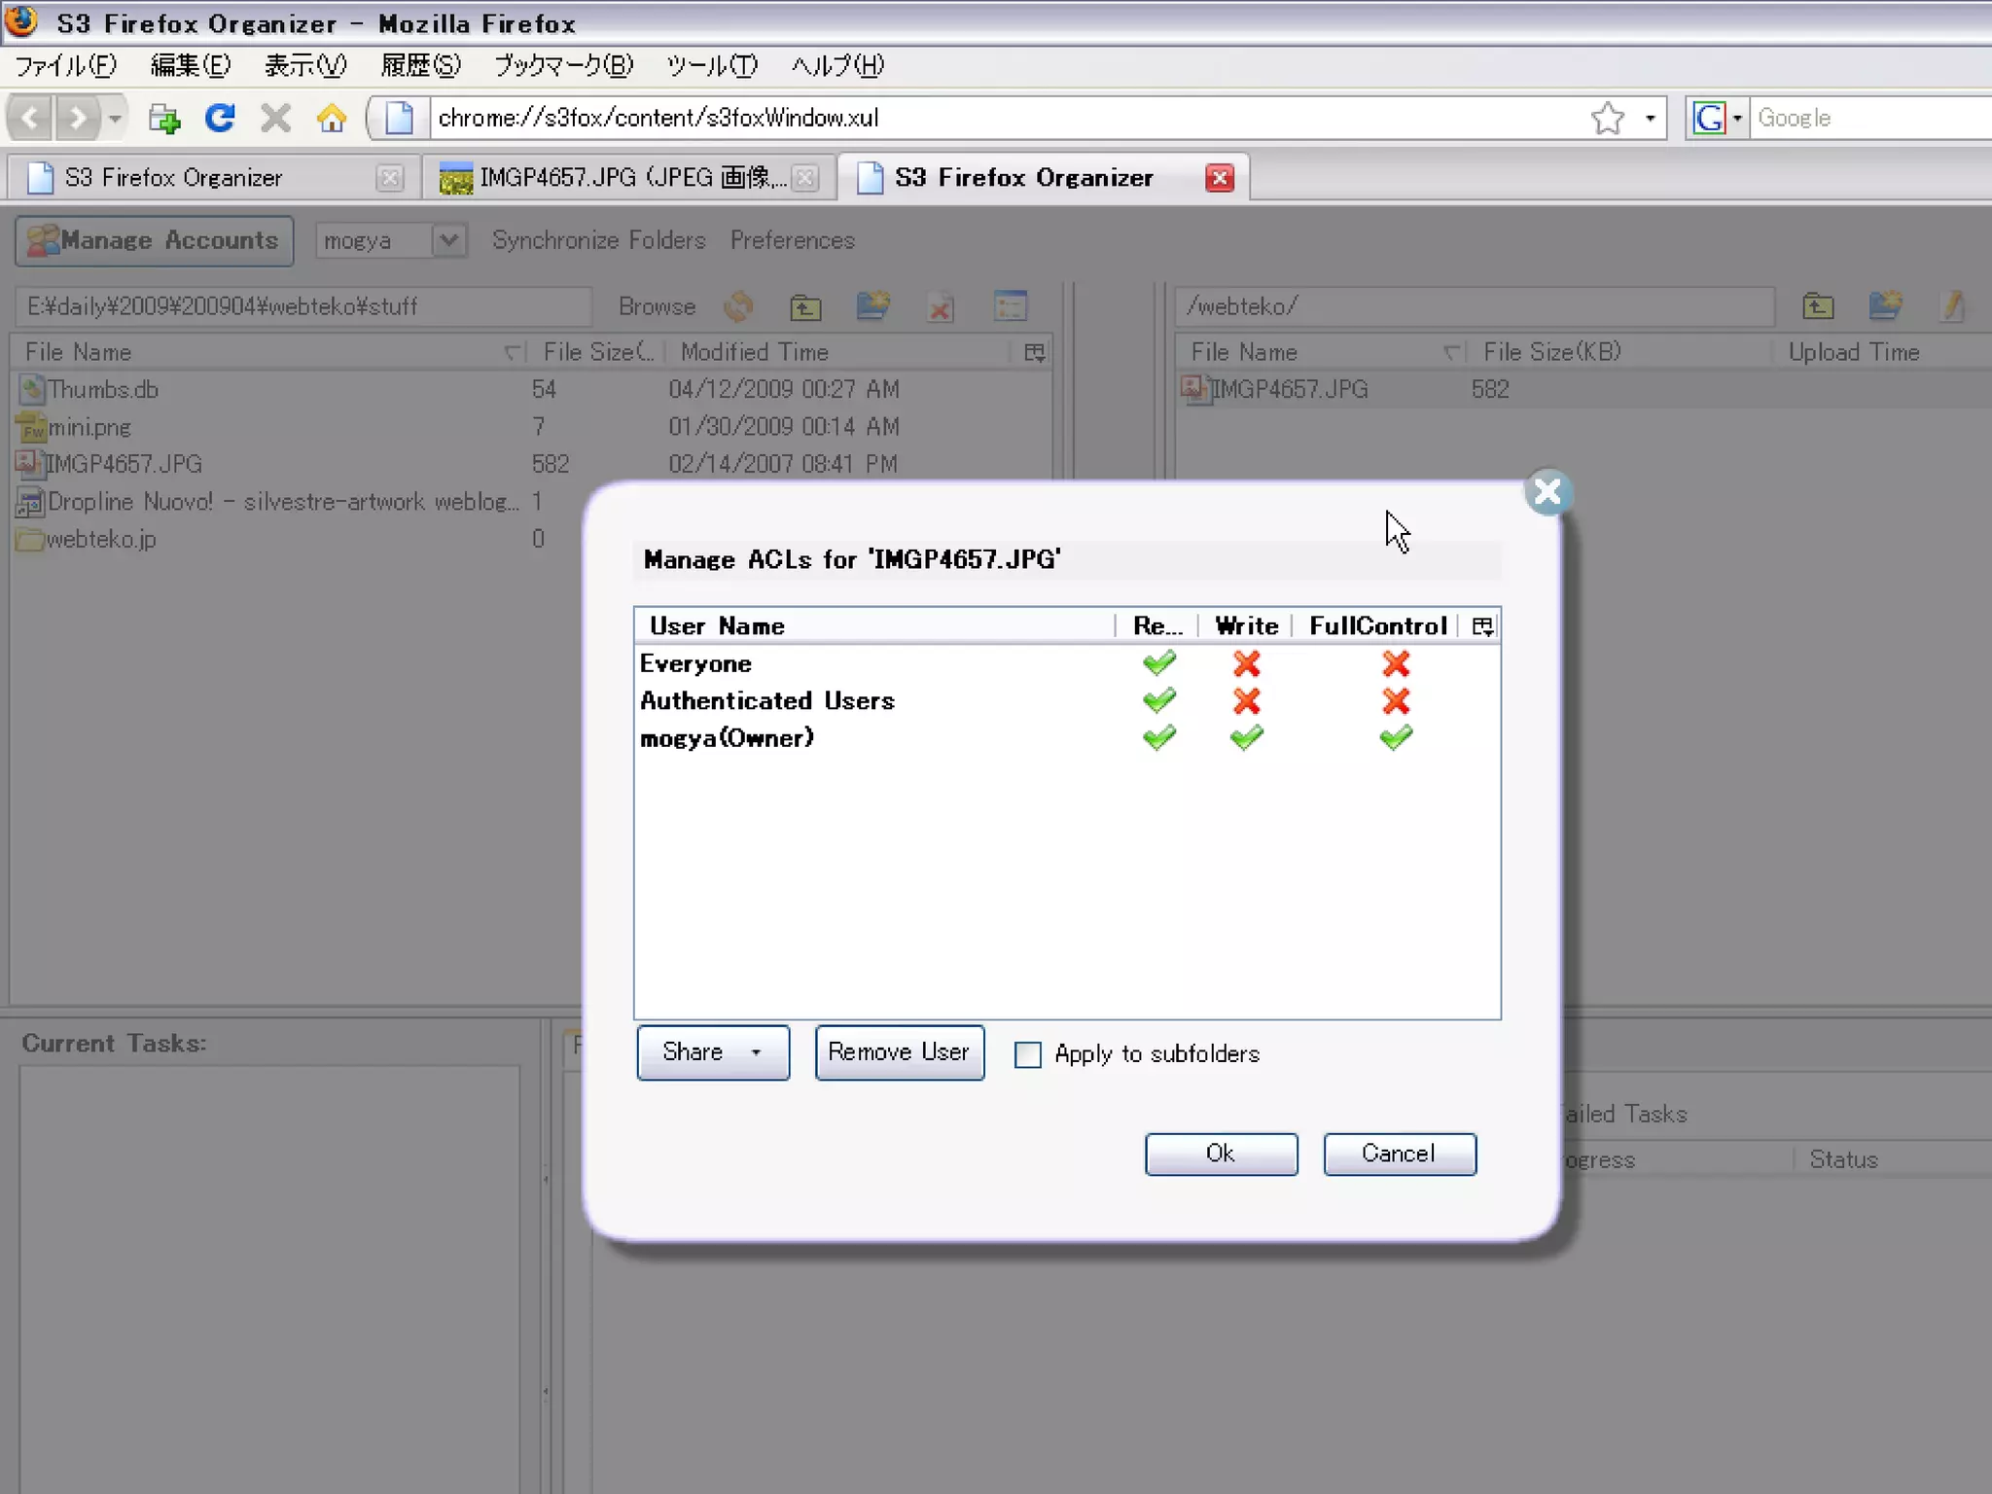
Task: Enable Apply to subfolders checkbox
Action: [x=1027, y=1054]
